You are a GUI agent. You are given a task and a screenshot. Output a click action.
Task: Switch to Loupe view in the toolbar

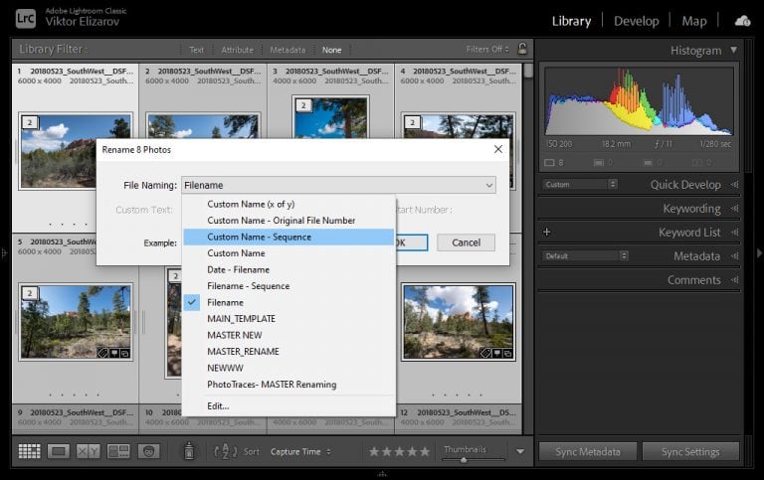[59, 452]
